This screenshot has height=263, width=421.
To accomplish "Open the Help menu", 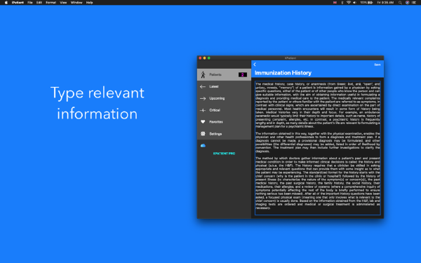I will point(89,2).
